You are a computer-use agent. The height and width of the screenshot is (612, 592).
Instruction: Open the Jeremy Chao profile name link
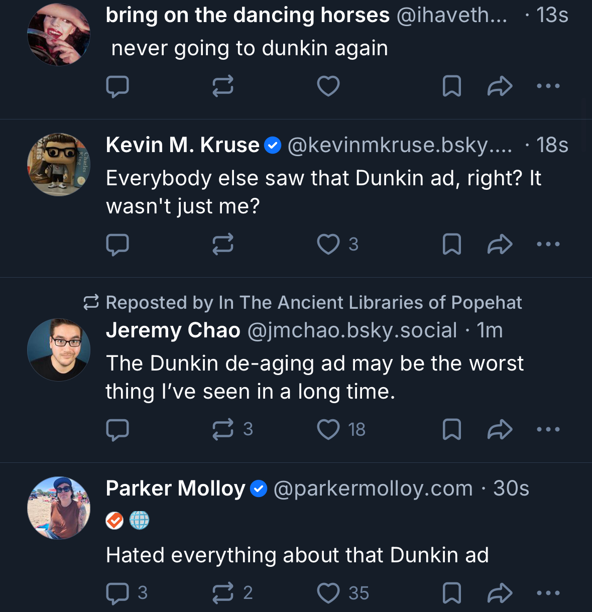click(x=173, y=330)
